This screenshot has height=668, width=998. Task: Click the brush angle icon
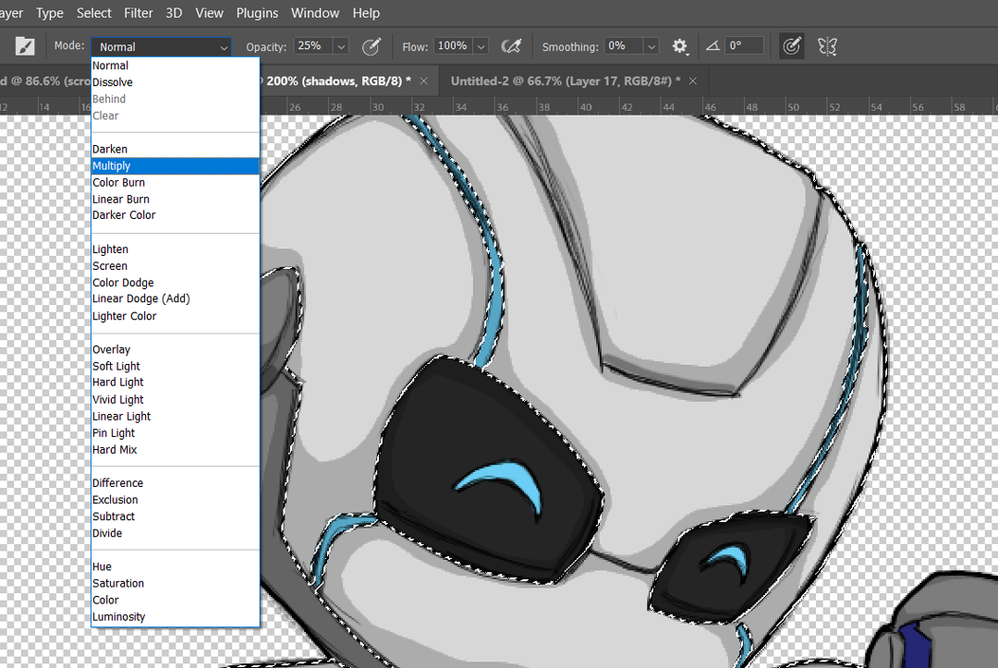712,46
